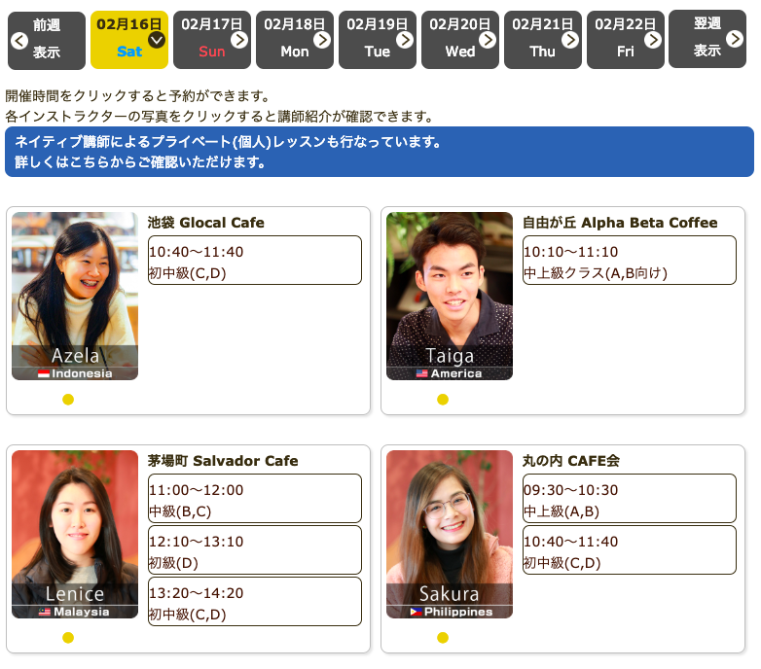Open instructor Azela's photo profile
The height and width of the screenshot is (669, 761).
[x=75, y=296]
